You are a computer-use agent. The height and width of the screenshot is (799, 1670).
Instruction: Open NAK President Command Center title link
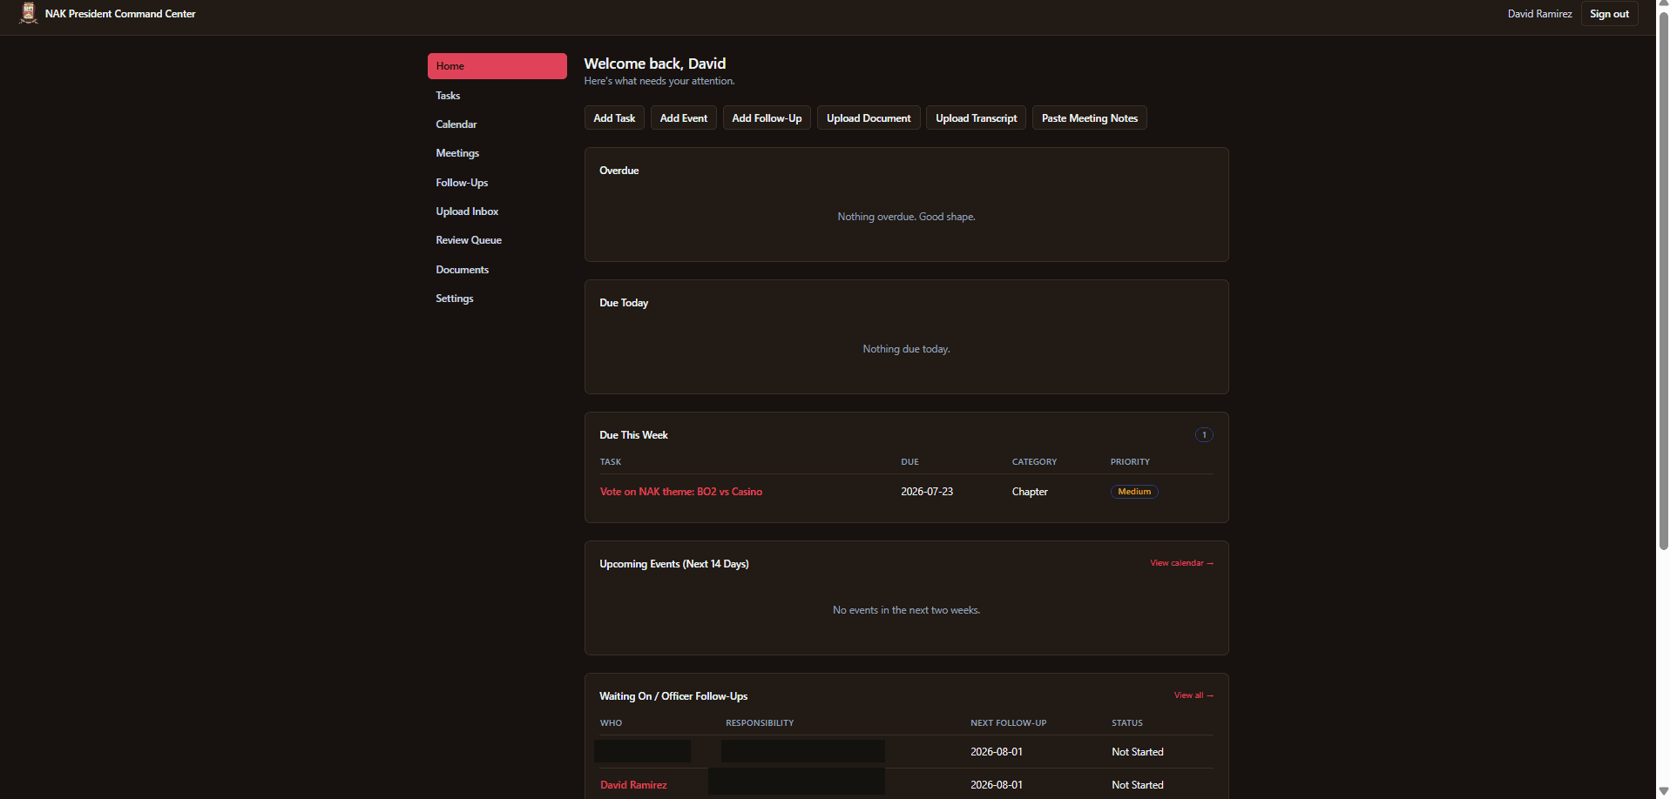point(120,14)
